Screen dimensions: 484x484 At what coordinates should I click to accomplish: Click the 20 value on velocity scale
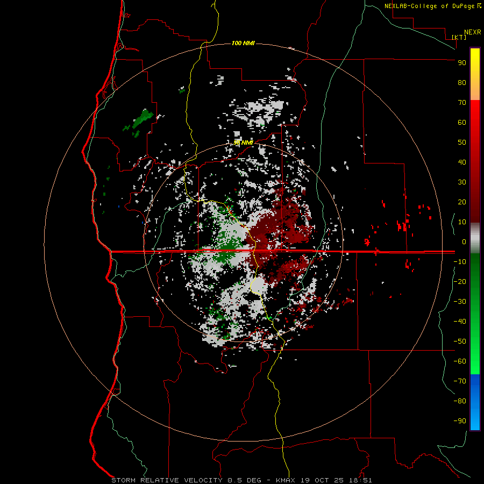[462, 202]
